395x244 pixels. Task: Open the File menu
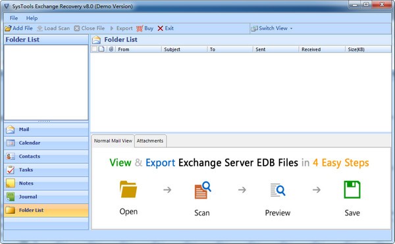14,18
